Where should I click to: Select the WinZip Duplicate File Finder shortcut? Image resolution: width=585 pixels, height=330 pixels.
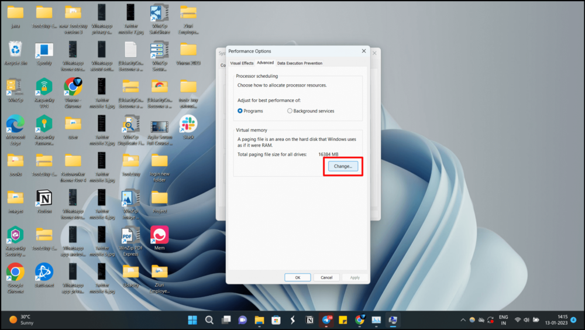[x=130, y=130]
